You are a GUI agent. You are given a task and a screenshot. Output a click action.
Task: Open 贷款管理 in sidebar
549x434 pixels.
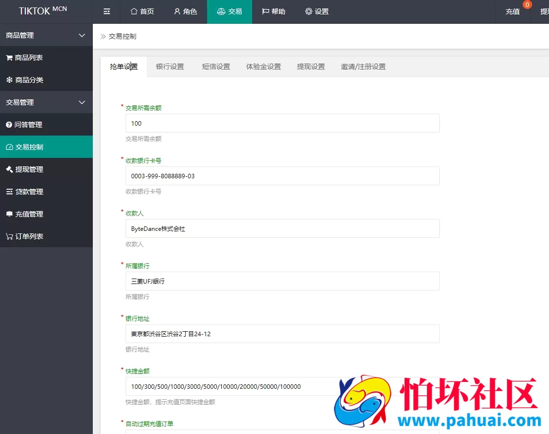point(46,192)
